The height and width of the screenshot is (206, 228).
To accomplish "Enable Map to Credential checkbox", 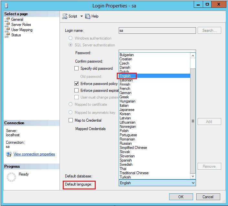I will click(71, 120).
